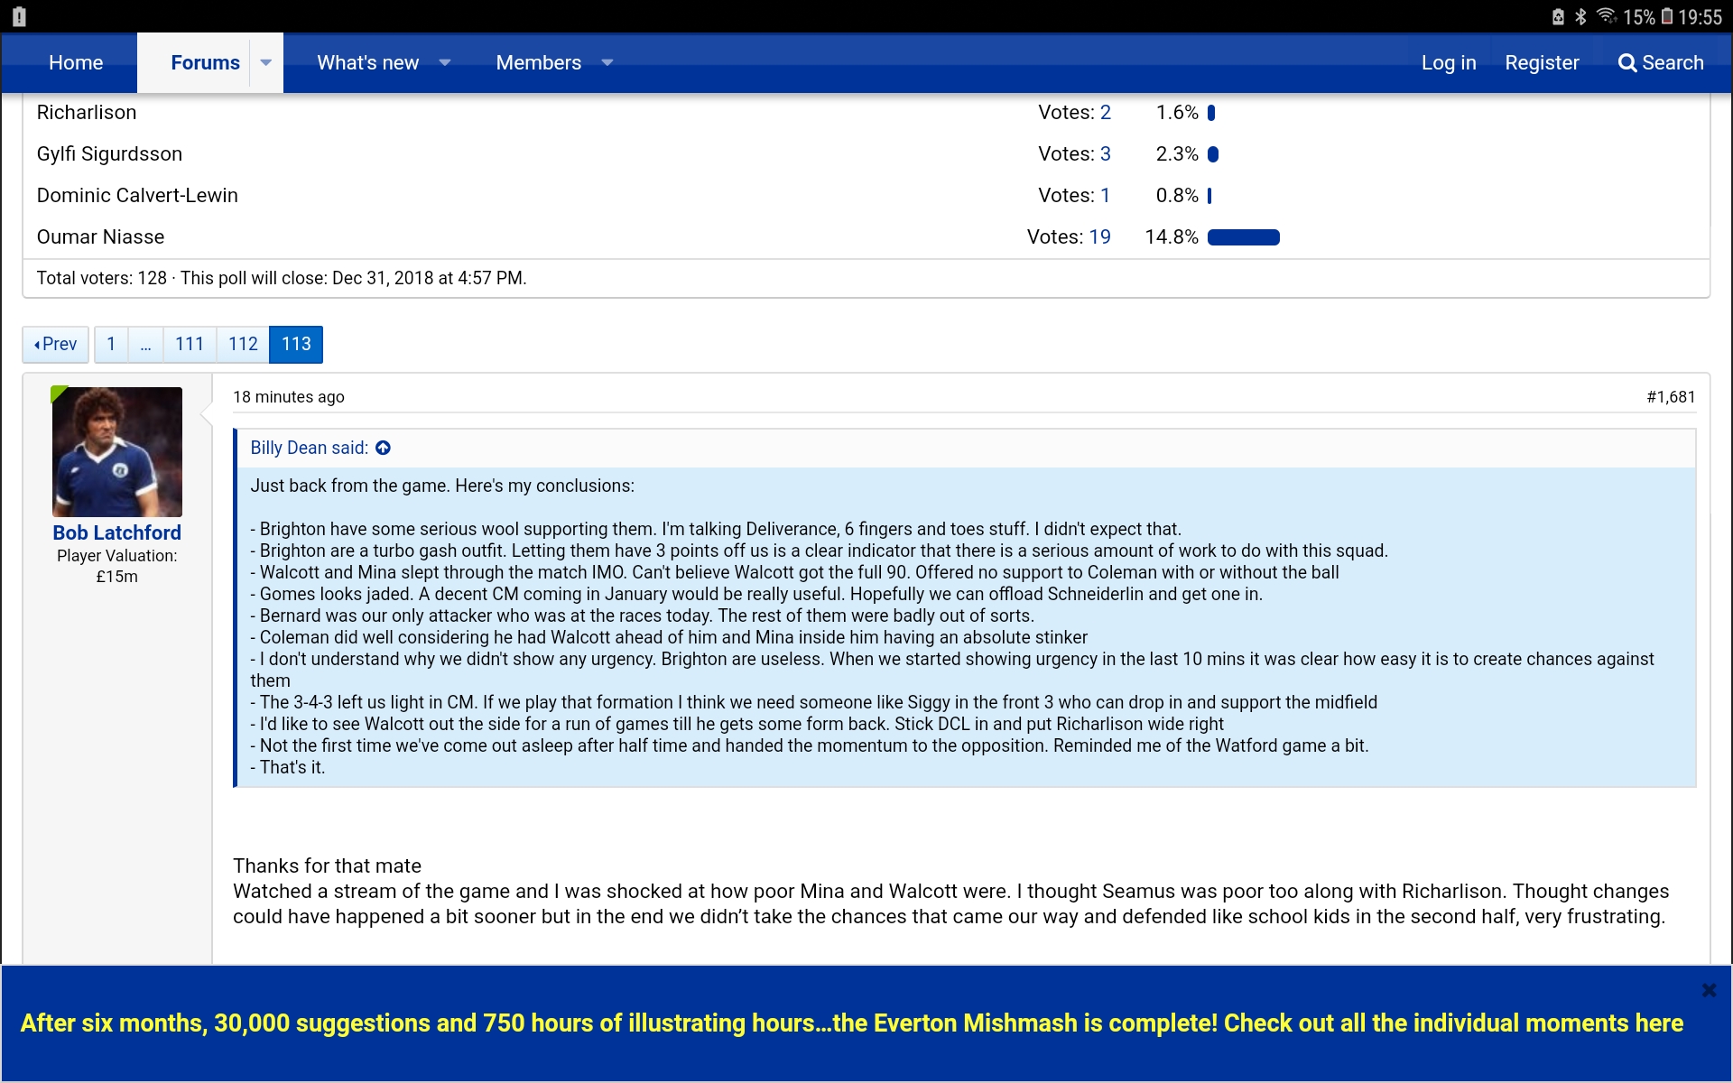Image resolution: width=1733 pixels, height=1083 pixels.
Task: Expand the What's new dropdown arrow
Action: [445, 62]
